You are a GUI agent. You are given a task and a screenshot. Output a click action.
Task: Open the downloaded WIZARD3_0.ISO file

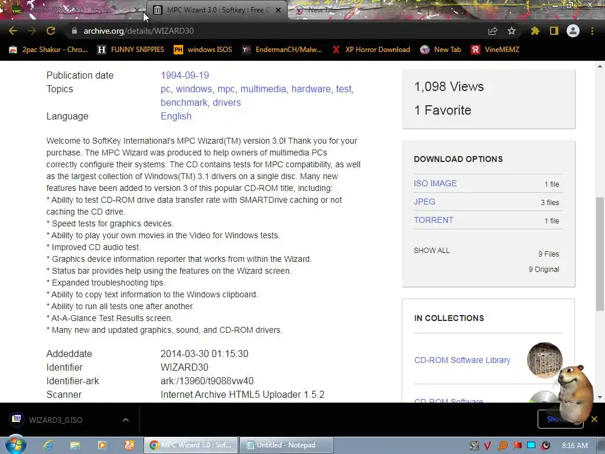tap(56, 420)
